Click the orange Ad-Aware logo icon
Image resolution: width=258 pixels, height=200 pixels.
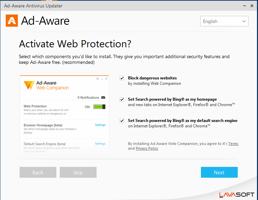click(12, 21)
